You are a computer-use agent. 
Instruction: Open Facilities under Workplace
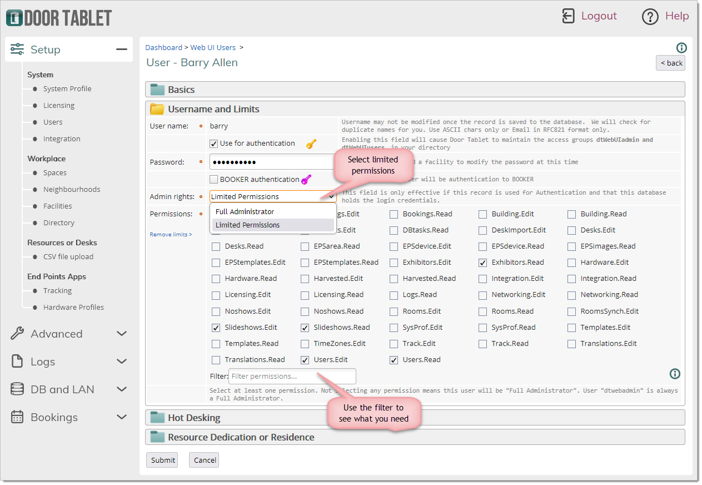pos(58,206)
